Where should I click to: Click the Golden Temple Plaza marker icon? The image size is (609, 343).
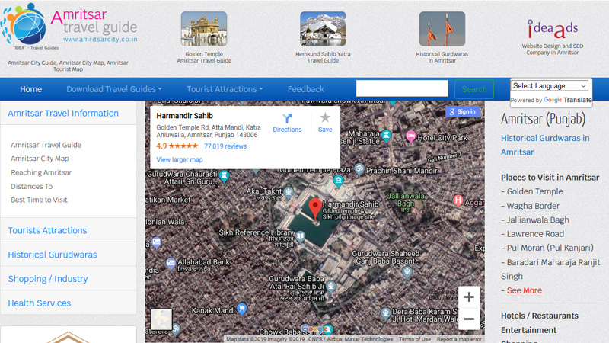(338, 181)
